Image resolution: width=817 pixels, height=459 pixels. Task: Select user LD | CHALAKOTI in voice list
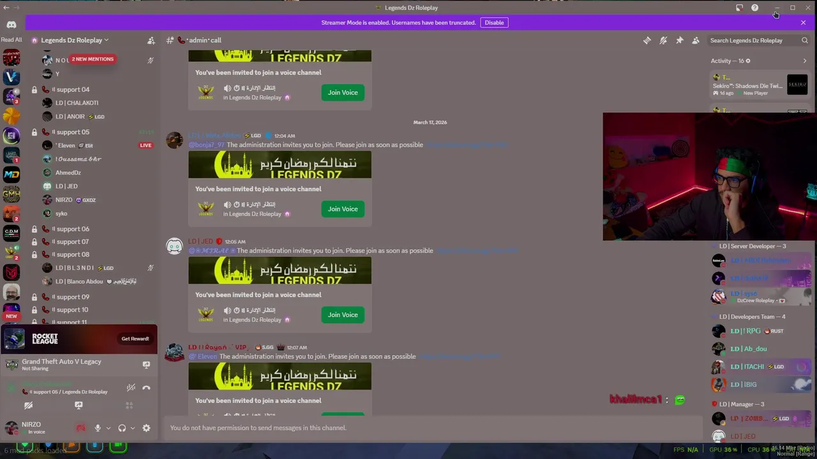pos(77,103)
